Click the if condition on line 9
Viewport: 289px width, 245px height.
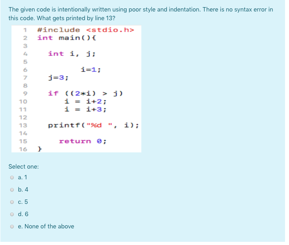point(85,93)
